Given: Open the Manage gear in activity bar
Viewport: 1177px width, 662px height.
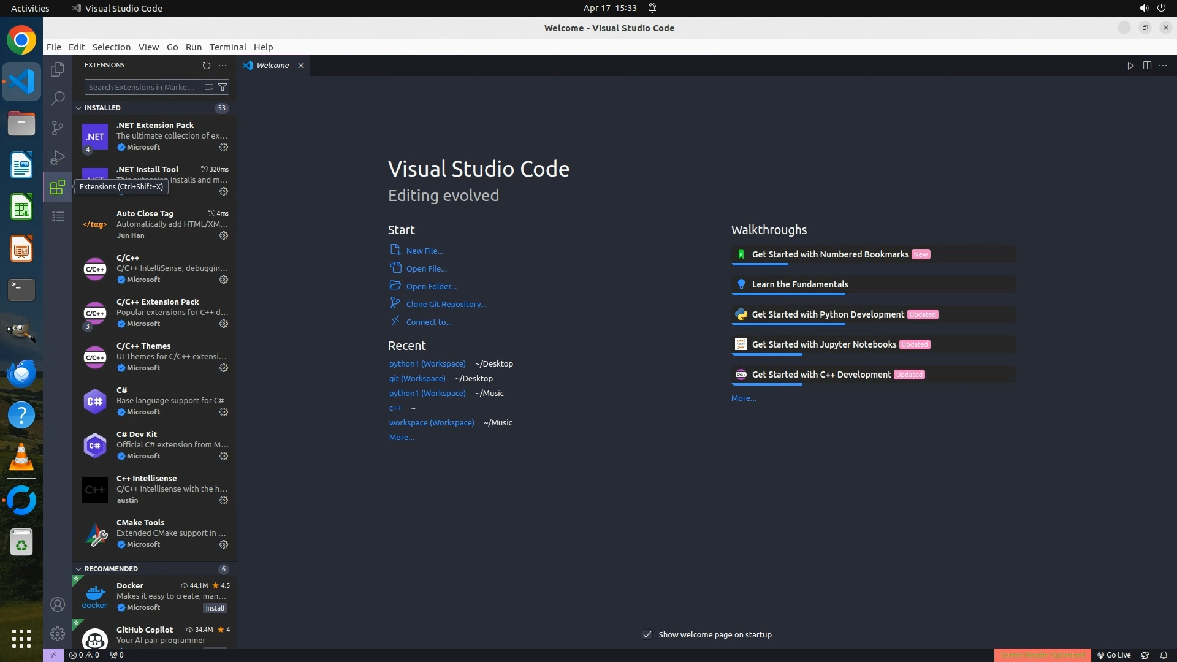Looking at the screenshot, I should click(x=58, y=633).
